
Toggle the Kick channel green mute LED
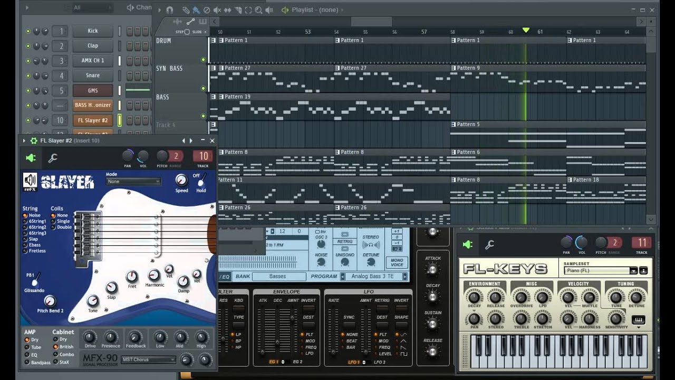28,31
